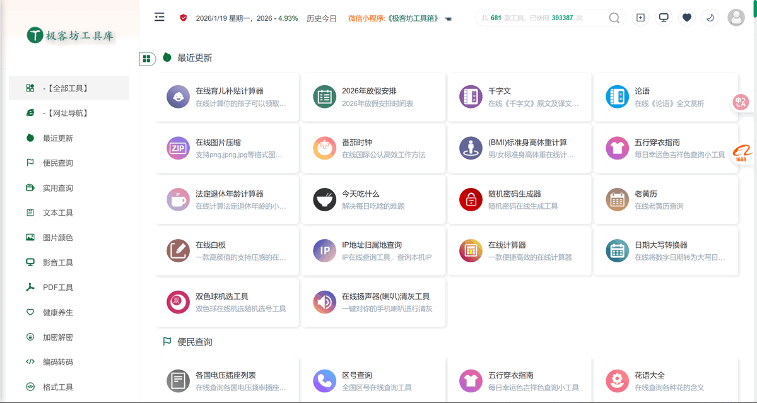757x403 pixels.
Task: Toggle dark mode with the moon icon
Action: 710,17
